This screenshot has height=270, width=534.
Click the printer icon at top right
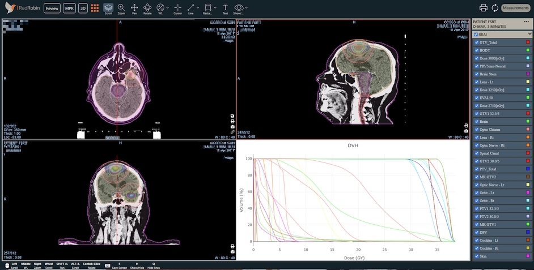pos(483,8)
